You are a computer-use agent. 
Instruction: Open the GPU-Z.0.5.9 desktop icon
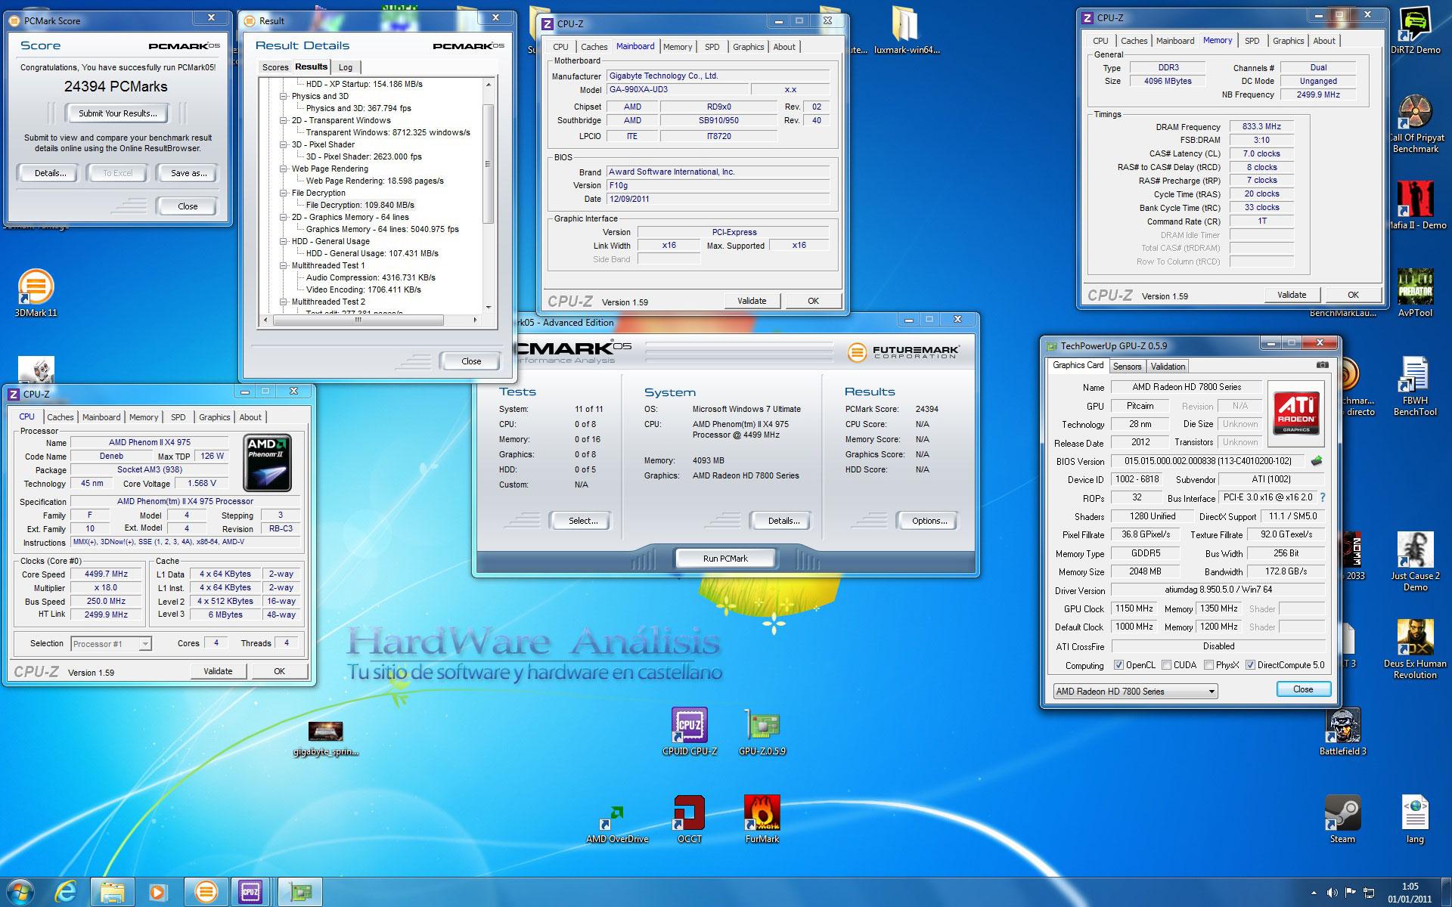[x=762, y=732]
